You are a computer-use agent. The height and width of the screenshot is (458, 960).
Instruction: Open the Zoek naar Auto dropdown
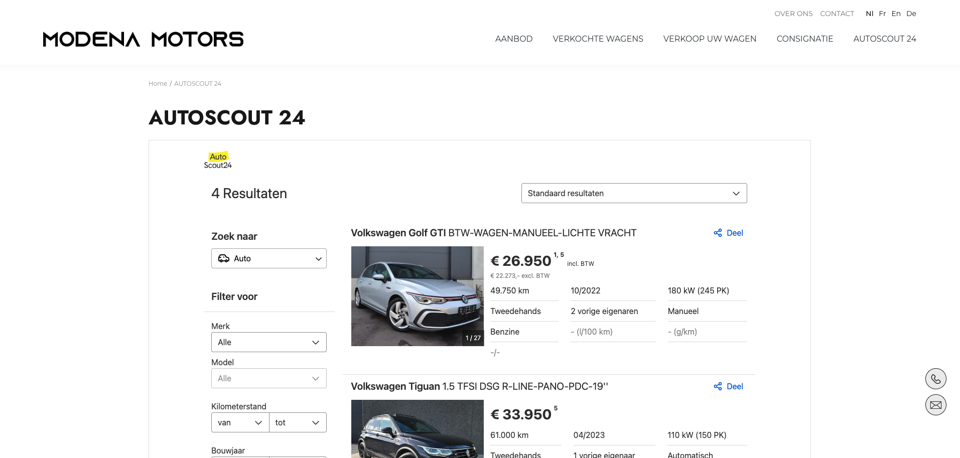[x=269, y=258]
